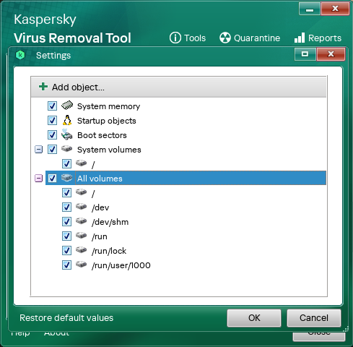Click the Startup objects penguin icon
353x347 pixels.
pos(67,120)
